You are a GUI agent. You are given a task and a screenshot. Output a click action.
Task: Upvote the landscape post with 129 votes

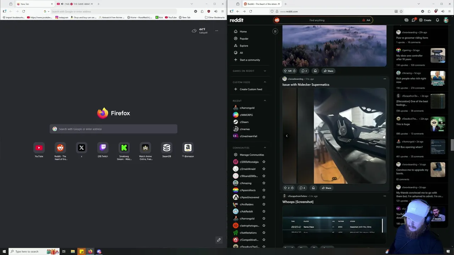coord(285,71)
